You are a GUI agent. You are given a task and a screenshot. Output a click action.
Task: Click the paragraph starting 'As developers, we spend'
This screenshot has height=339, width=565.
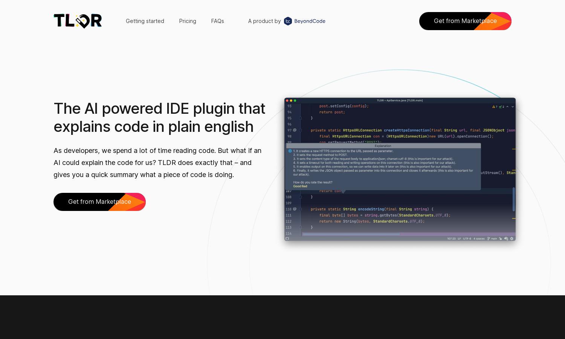click(157, 163)
